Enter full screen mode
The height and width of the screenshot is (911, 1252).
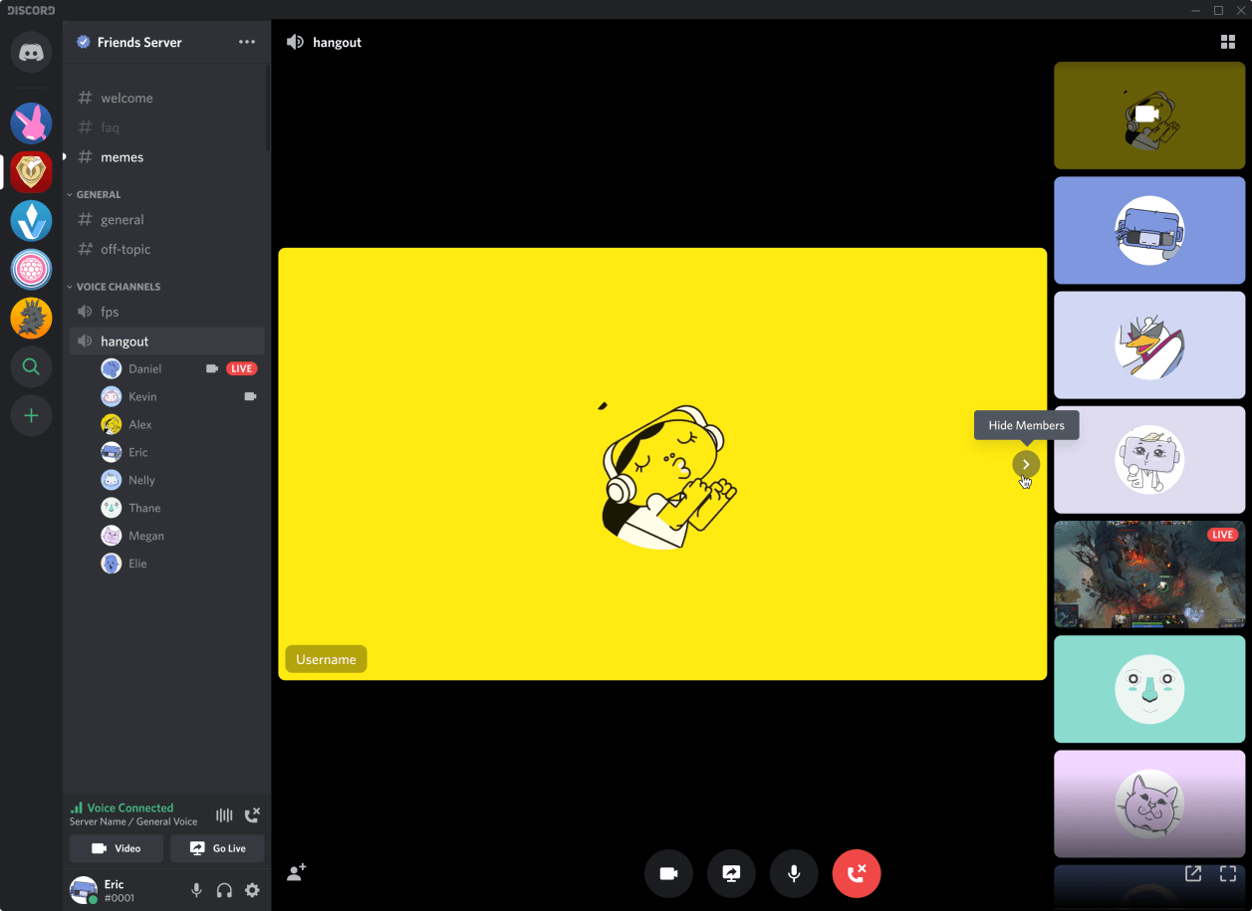(1227, 873)
